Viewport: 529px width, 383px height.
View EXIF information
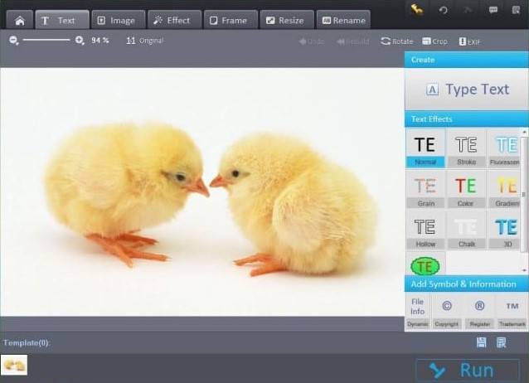tap(469, 41)
